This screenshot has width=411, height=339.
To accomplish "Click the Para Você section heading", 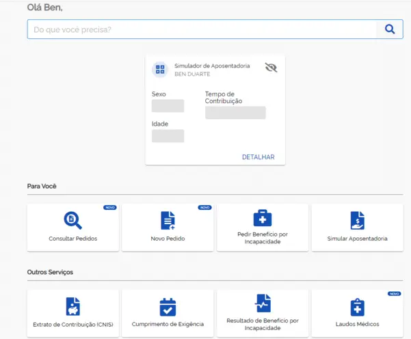I will click(x=42, y=187).
